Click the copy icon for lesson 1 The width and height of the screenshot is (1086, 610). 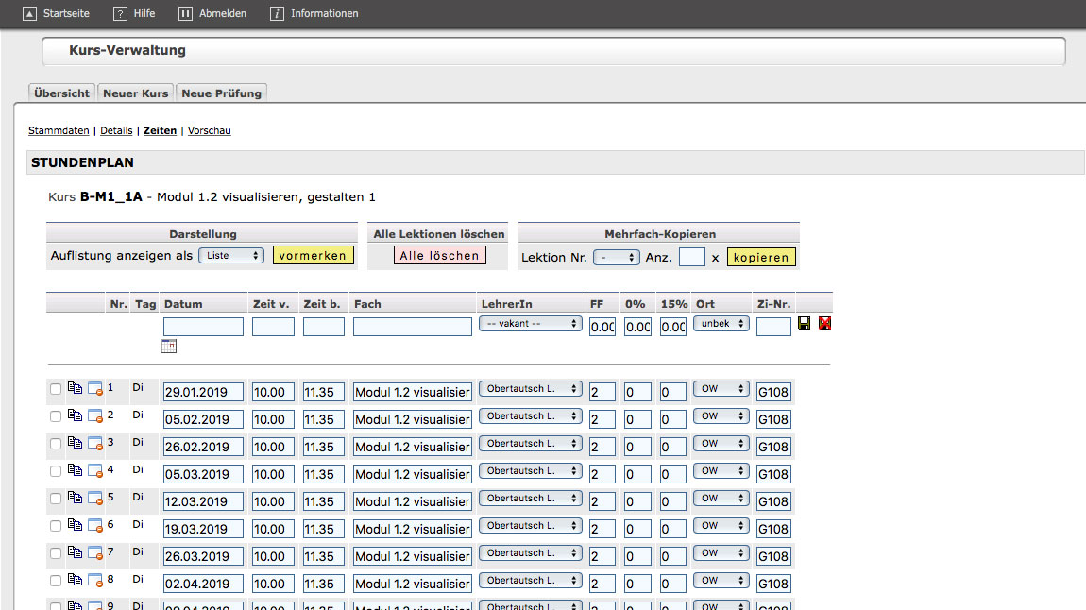click(x=76, y=388)
